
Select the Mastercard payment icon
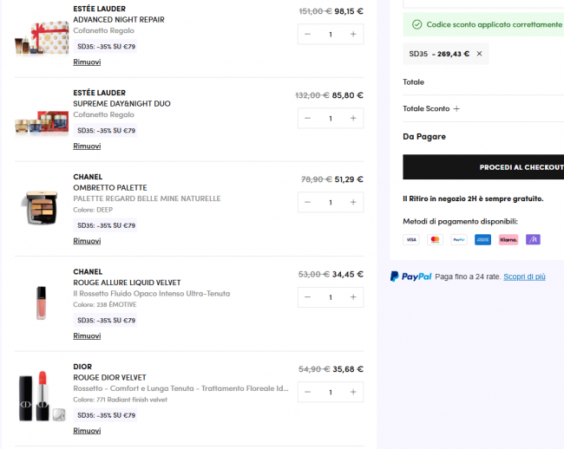pos(435,239)
